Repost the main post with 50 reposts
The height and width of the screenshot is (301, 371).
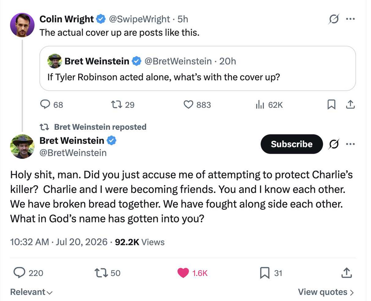(101, 273)
